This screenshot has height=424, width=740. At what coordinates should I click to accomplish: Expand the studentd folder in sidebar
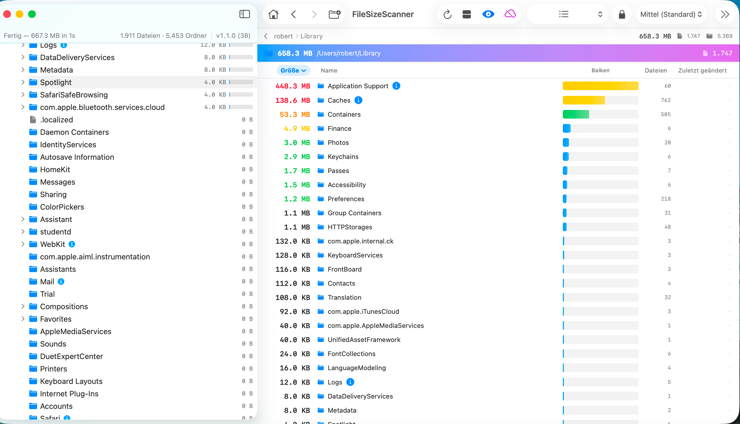tap(23, 232)
